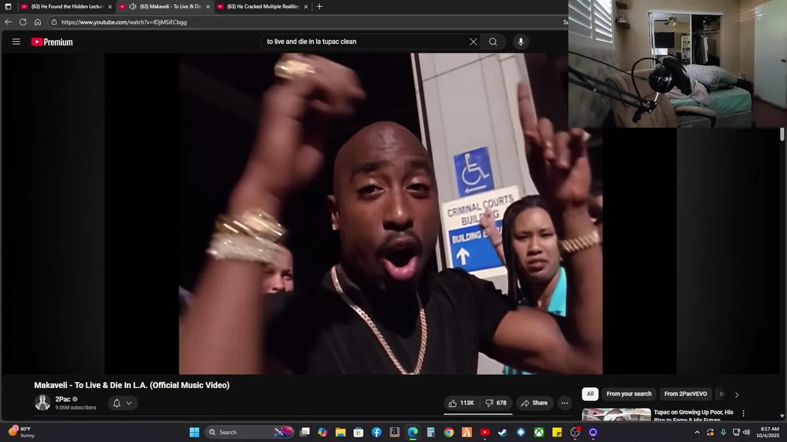Switch to Microsoft Edge taskbar icon
The height and width of the screenshot is (442, 787).
pyautogui.click(x=413, y=432)
